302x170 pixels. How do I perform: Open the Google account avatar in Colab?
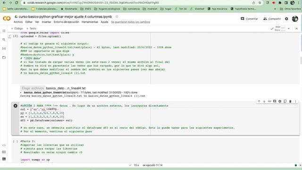click(x=295, y=19)
